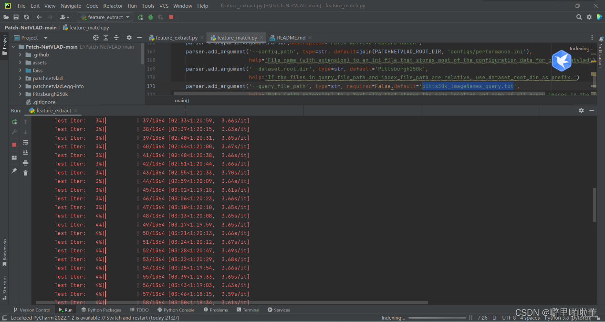Toggle scroll to end in console
Image resolution: width=605 pixels, height=322 pixels.
[x=26, y=152]
